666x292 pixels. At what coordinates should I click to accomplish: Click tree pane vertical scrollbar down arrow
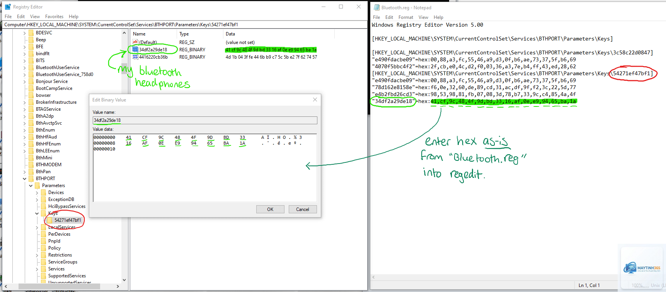(124, 280)
